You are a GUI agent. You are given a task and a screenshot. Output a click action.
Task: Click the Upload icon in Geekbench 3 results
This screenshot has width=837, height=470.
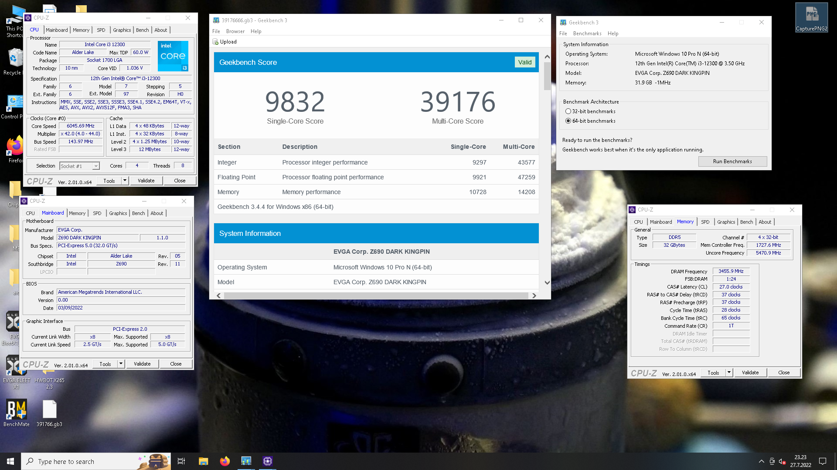click(x=215, y=42)
